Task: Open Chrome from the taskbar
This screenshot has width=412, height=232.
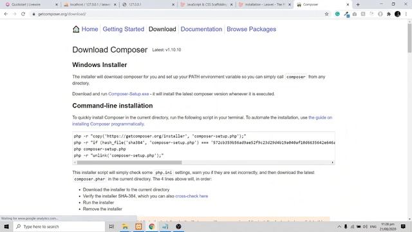Action: click(152, 226)
